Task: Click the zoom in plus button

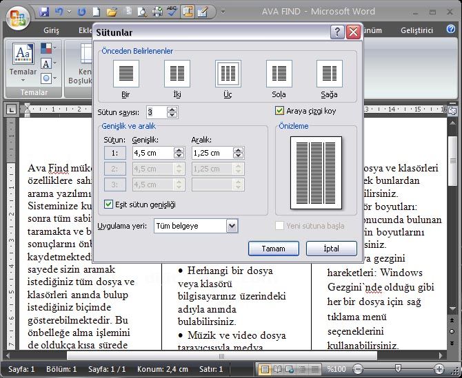Action: coord(439,369)
